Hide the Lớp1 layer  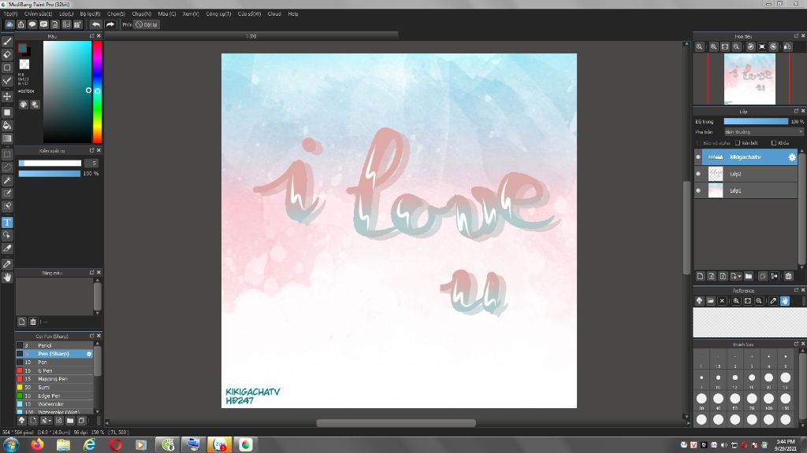point(698,190)
